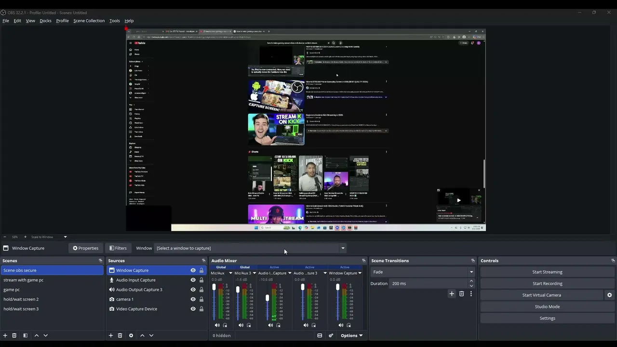
Task: Open the File menu
Action: pyautogui.click(x=6, y=21)
